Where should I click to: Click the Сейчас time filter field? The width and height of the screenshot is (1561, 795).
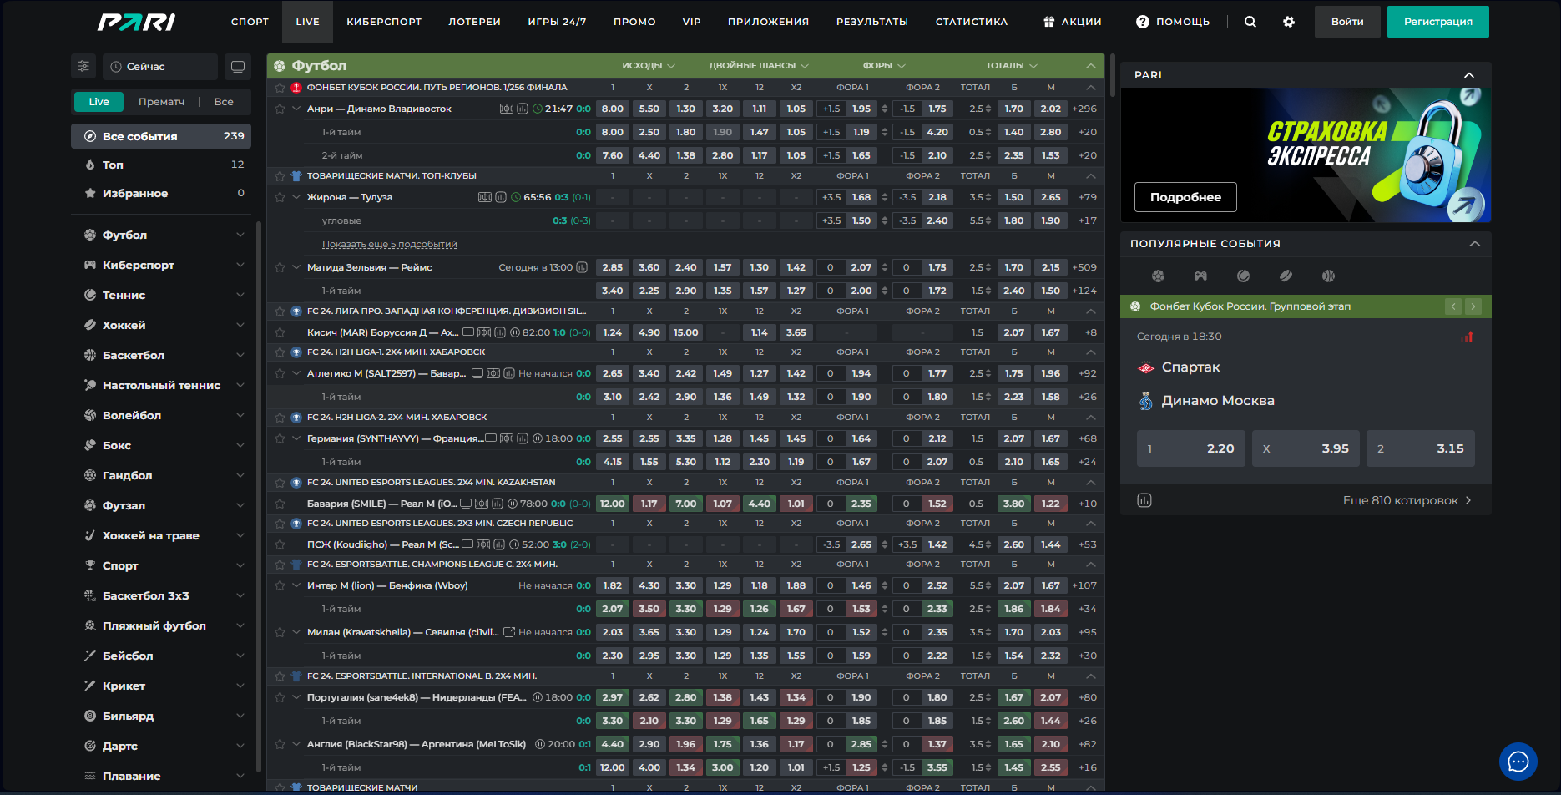point(160,66)
